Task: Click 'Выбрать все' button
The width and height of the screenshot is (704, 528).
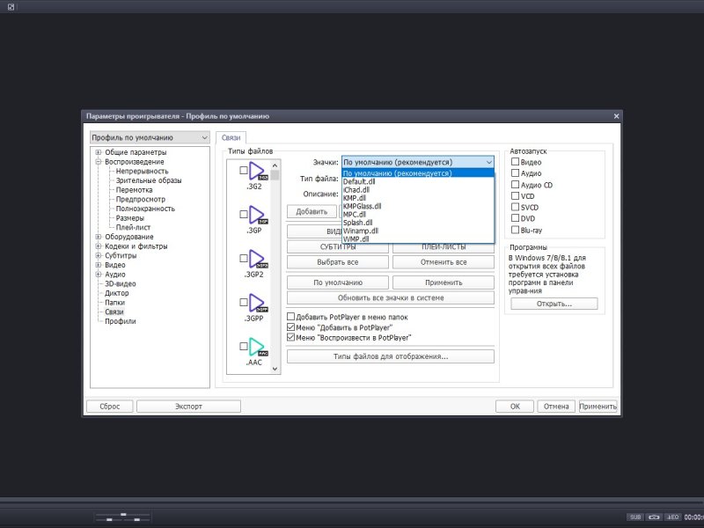Action: 338,261
